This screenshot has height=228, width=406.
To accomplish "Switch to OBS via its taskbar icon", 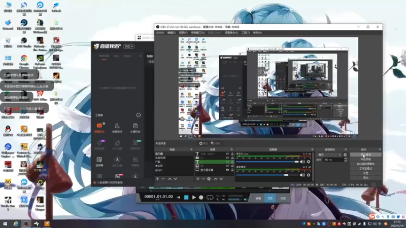I will point(26,223).
